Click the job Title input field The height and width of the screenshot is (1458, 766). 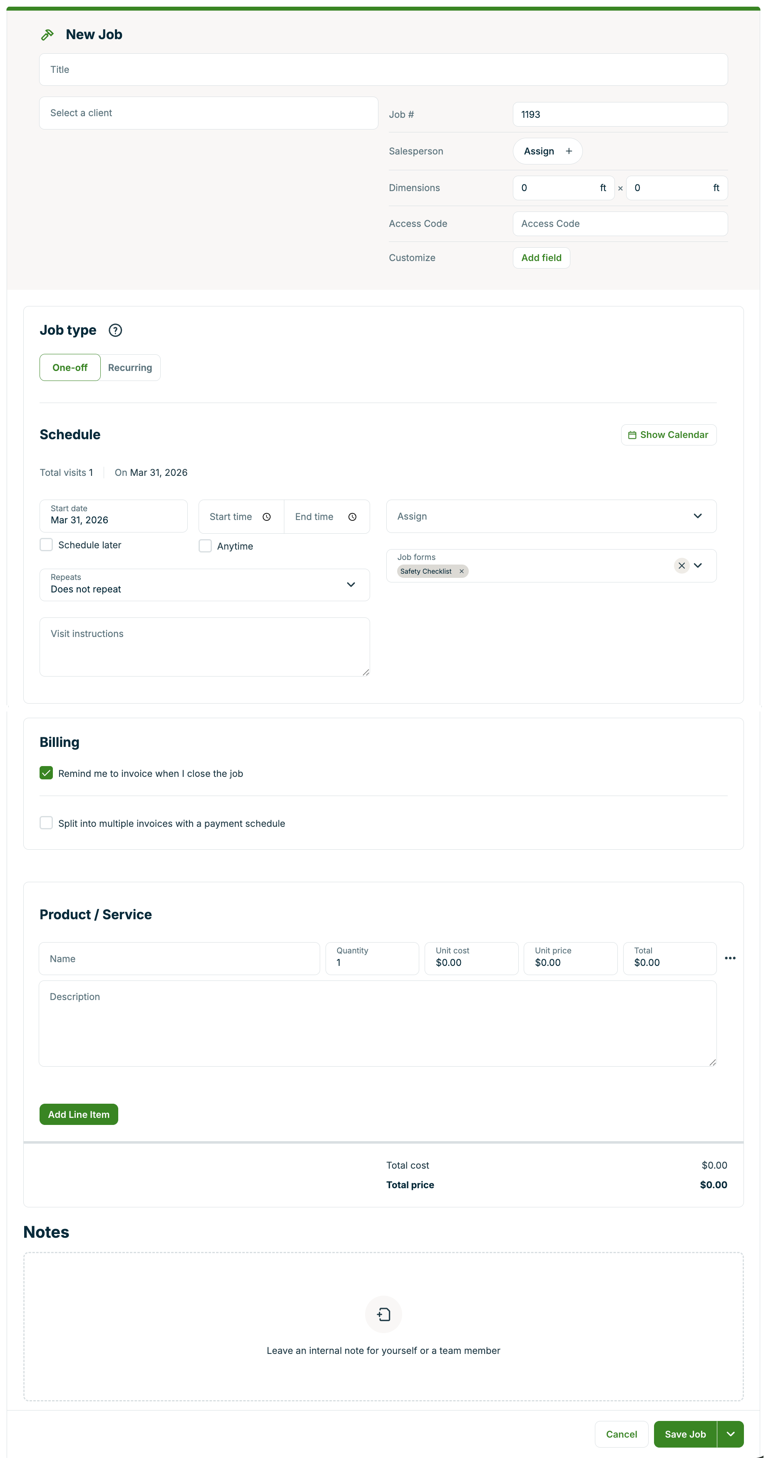(383, 70)
